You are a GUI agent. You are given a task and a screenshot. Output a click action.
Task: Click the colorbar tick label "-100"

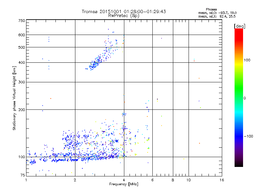click(x=248, y=136)
